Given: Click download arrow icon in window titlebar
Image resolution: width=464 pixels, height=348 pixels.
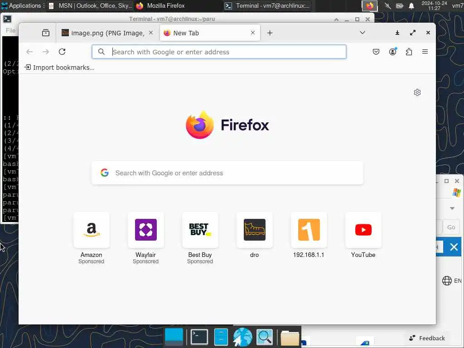Looking at the screenshot, I should coord(397,33).
